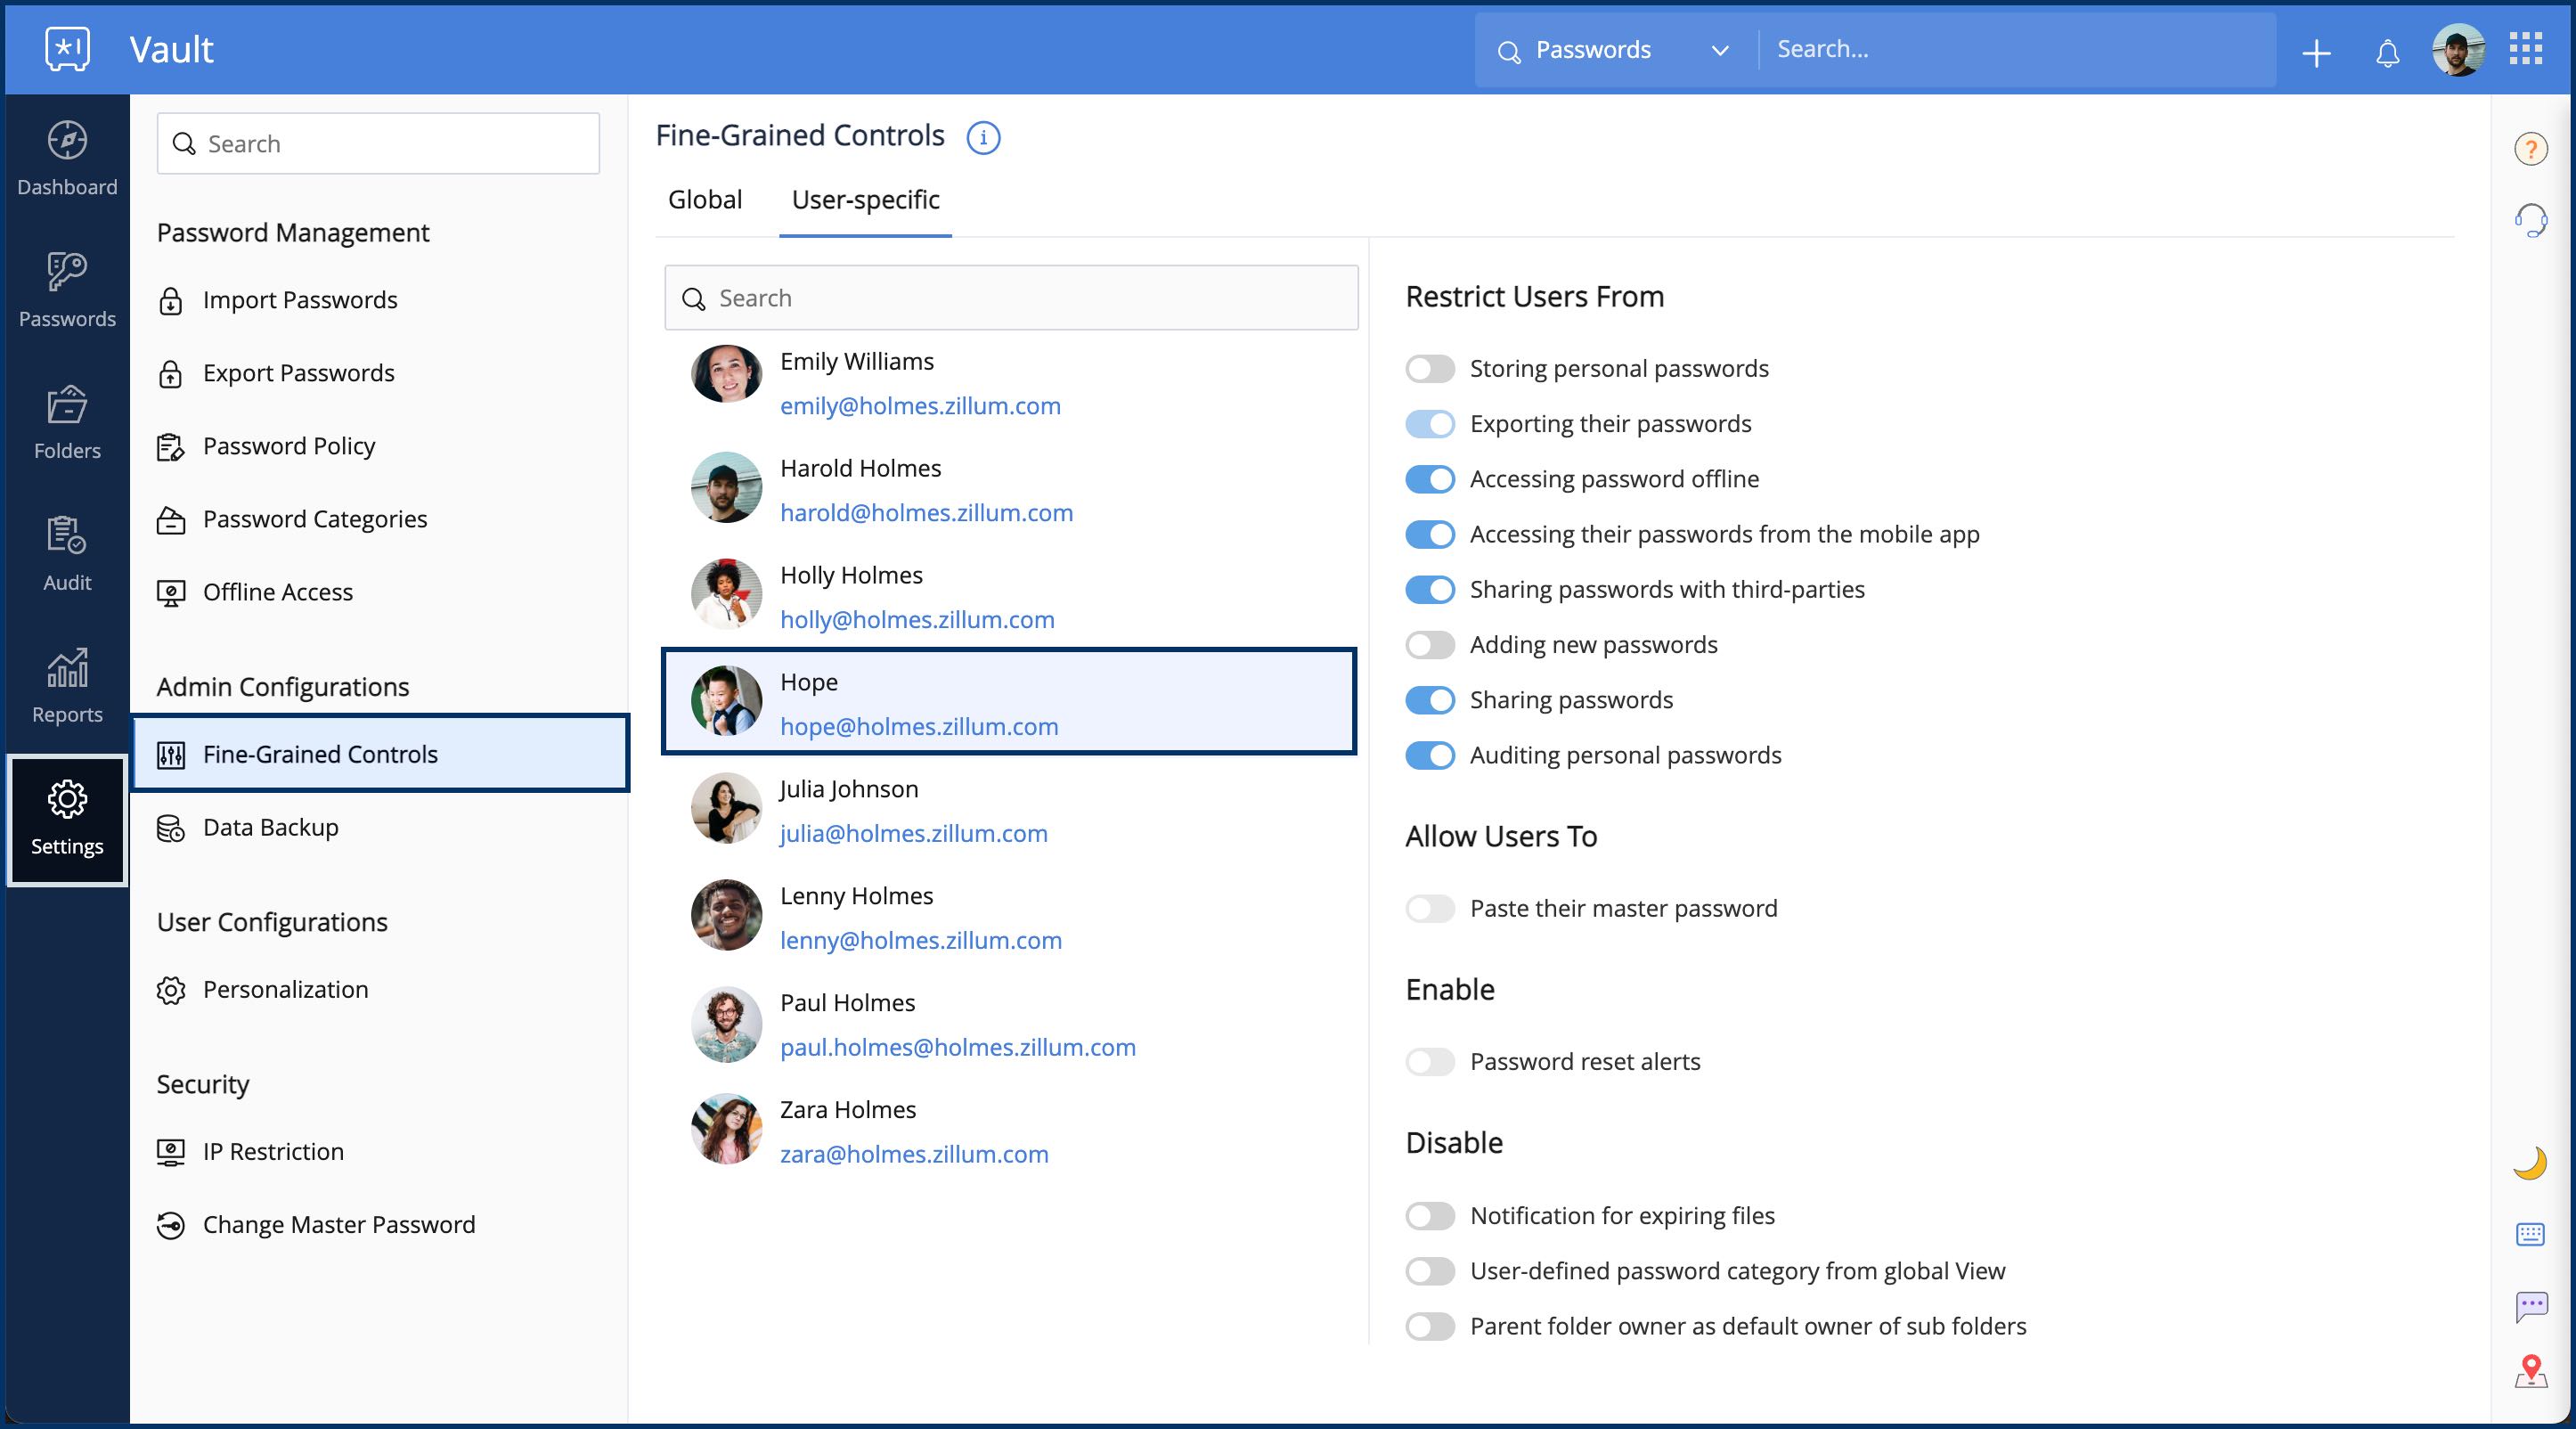Image resolution: width=2576 pixels, height=1429 pixels.
Task: Click harold@holmes.zillum.com email link
Action: [926, 513]
